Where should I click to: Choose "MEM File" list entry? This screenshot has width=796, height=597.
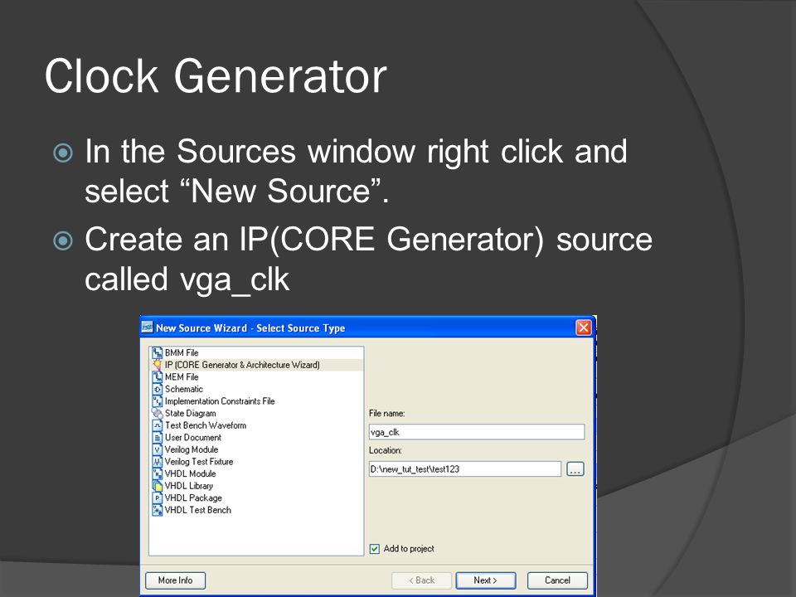click(x=182, y=376)
